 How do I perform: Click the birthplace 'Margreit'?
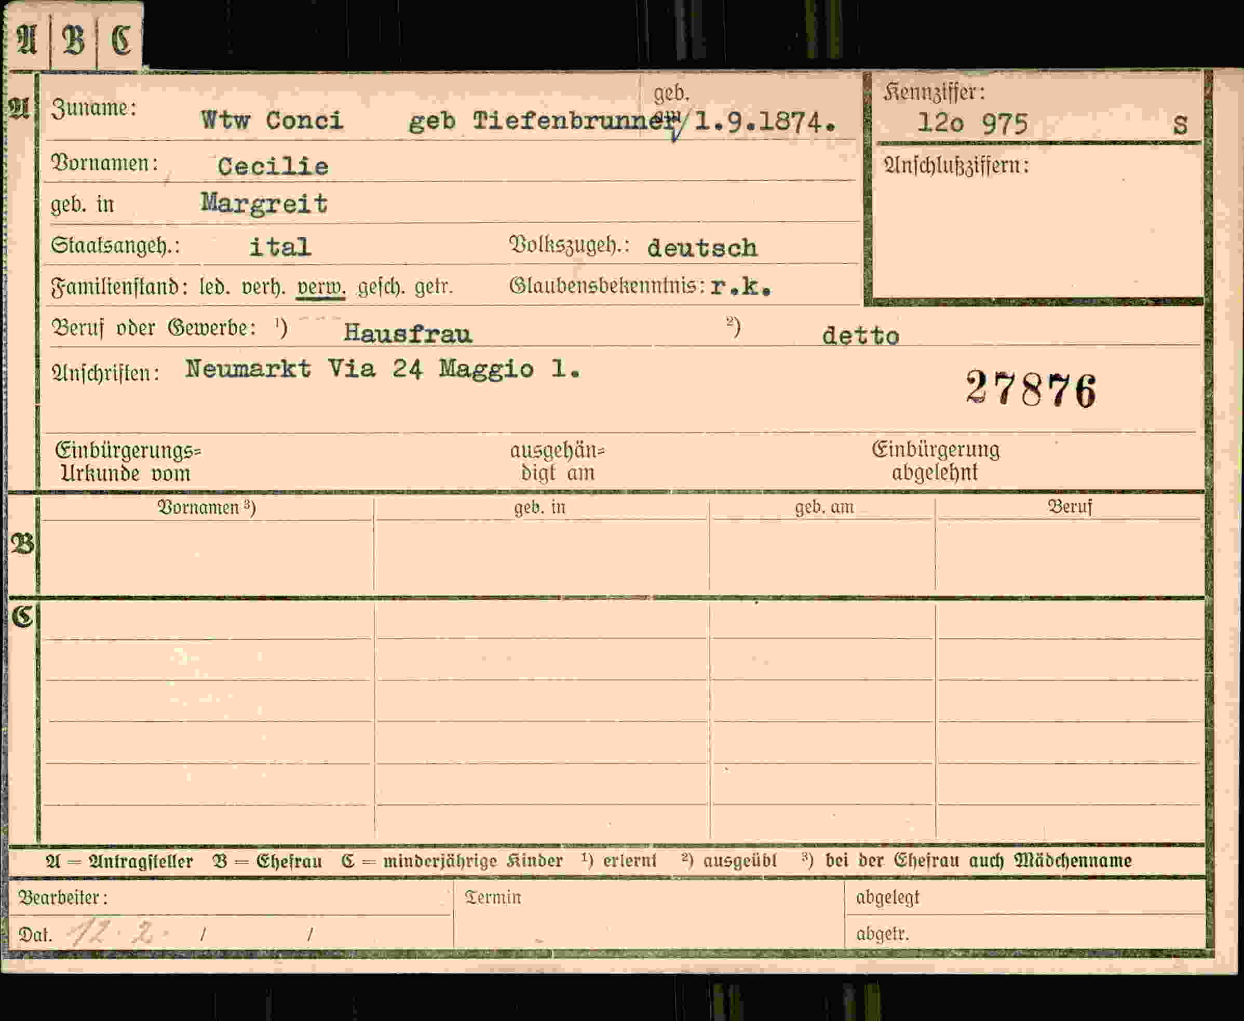(x=264, y=204)
